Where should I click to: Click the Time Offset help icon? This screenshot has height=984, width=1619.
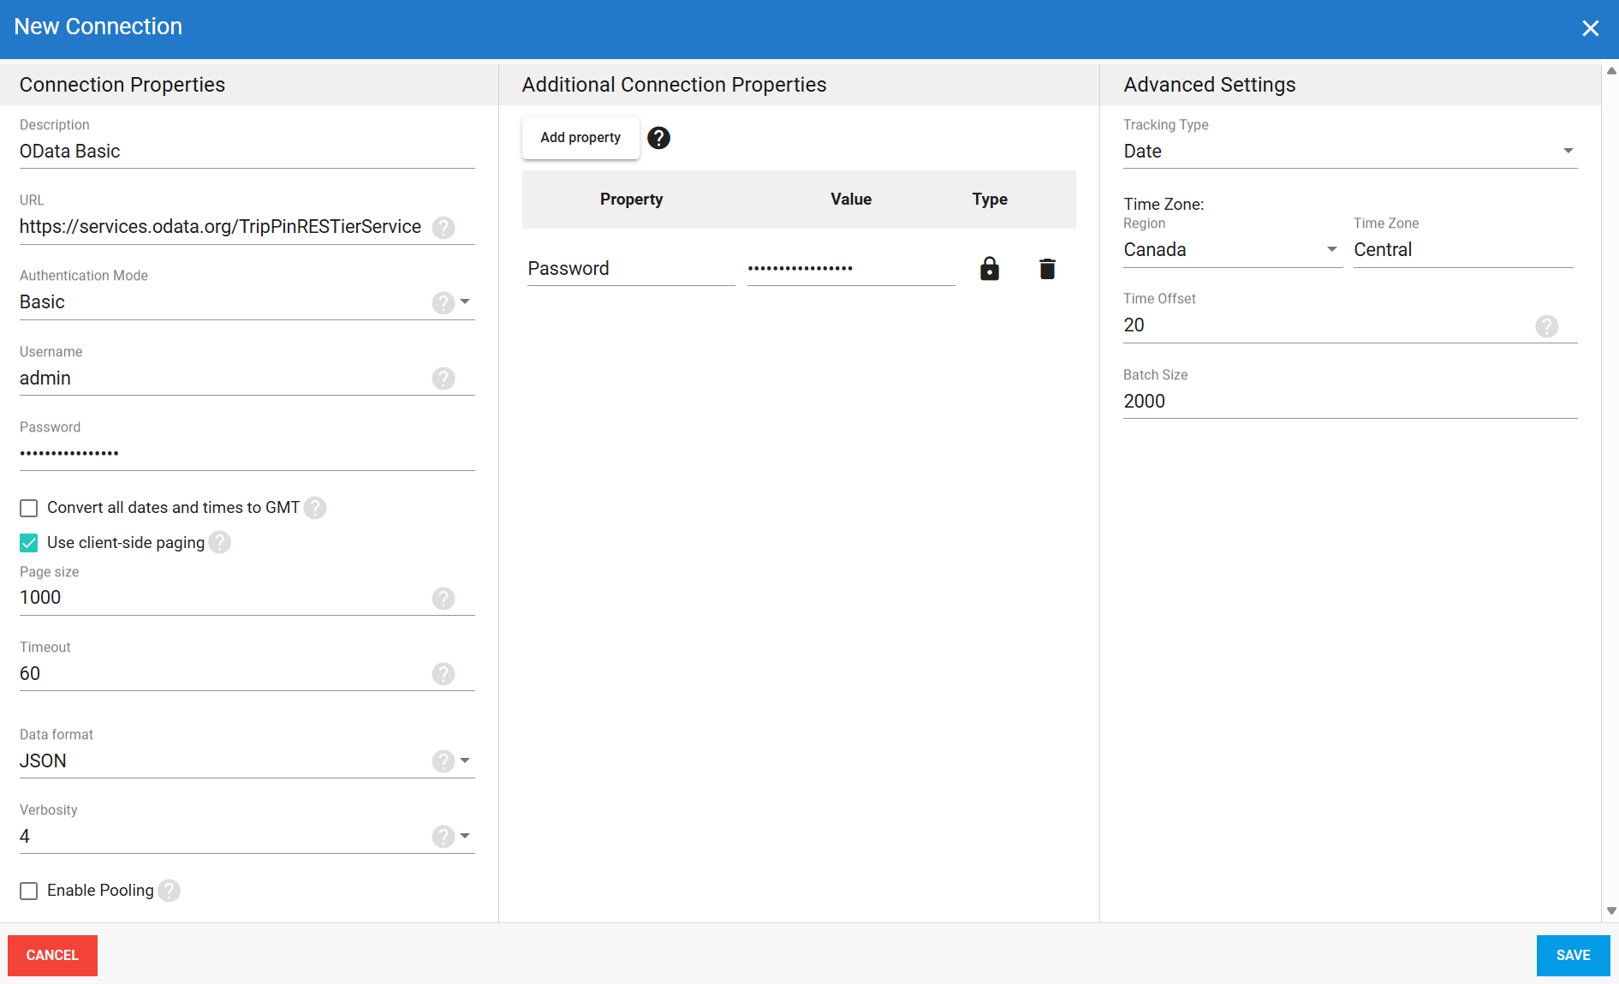pyautogui.click(x=1547, y=326)
